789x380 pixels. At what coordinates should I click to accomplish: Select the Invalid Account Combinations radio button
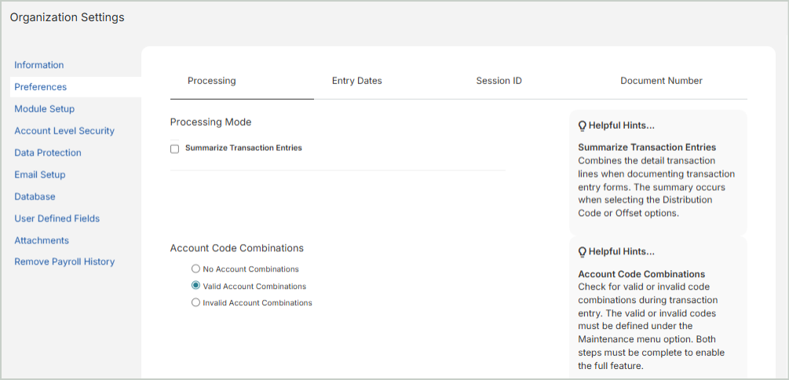point(195,302)
